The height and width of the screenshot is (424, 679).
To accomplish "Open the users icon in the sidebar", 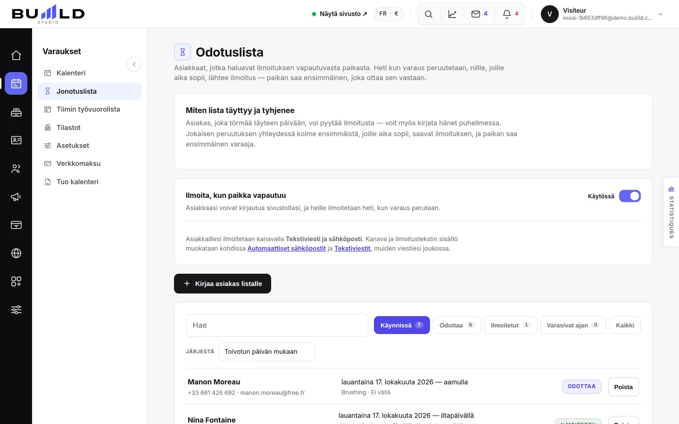I will pyautogui.click(x=16, y=169).
